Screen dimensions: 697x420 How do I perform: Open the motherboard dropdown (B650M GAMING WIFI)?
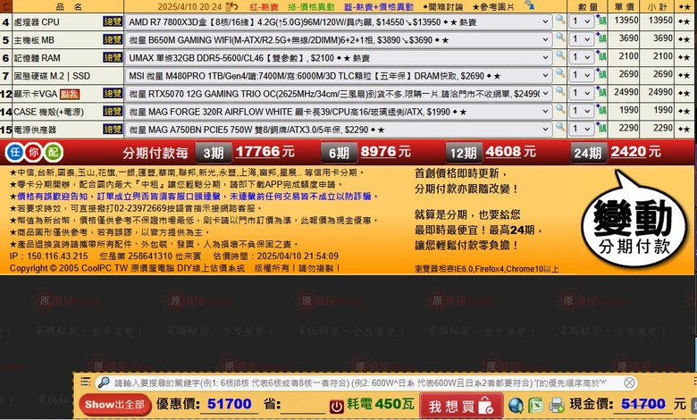pyautogui.click(x=339, y=40)
